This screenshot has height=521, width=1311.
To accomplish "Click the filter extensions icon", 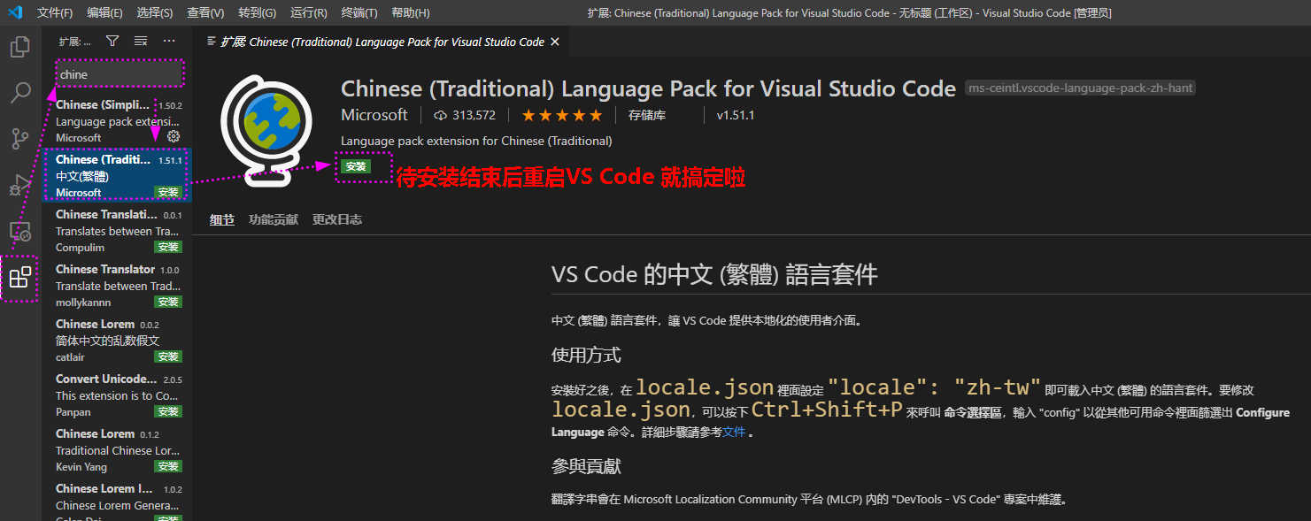I will (112, 41).
